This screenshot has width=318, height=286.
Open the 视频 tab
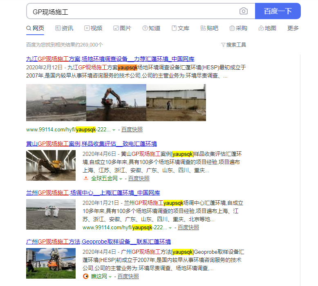click(93, 28)
